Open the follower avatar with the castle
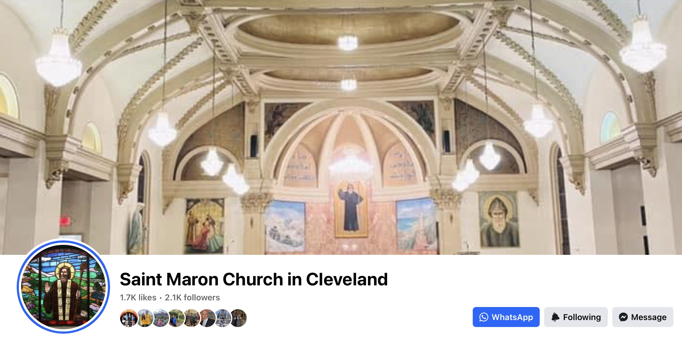Image resolution: width=682 pixels, height=337 pixels. pyautogui.click(x=222, y=318)
